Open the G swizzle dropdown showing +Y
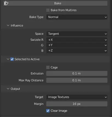The image size is (112, 117). coord(77,45)
